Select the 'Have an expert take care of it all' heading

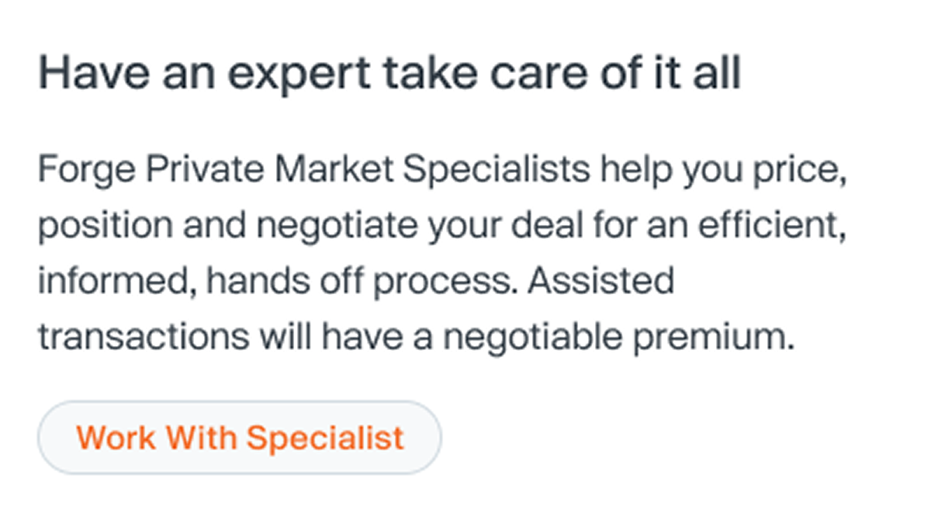pos(389,74)
